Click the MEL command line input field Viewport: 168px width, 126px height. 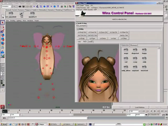point(47,118)
